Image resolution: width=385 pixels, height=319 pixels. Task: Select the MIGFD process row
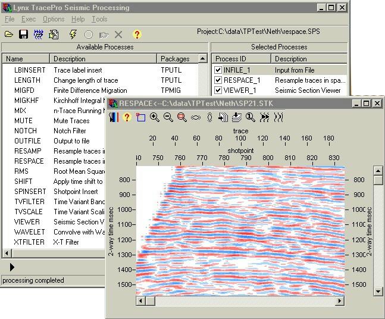coord(100,90)
